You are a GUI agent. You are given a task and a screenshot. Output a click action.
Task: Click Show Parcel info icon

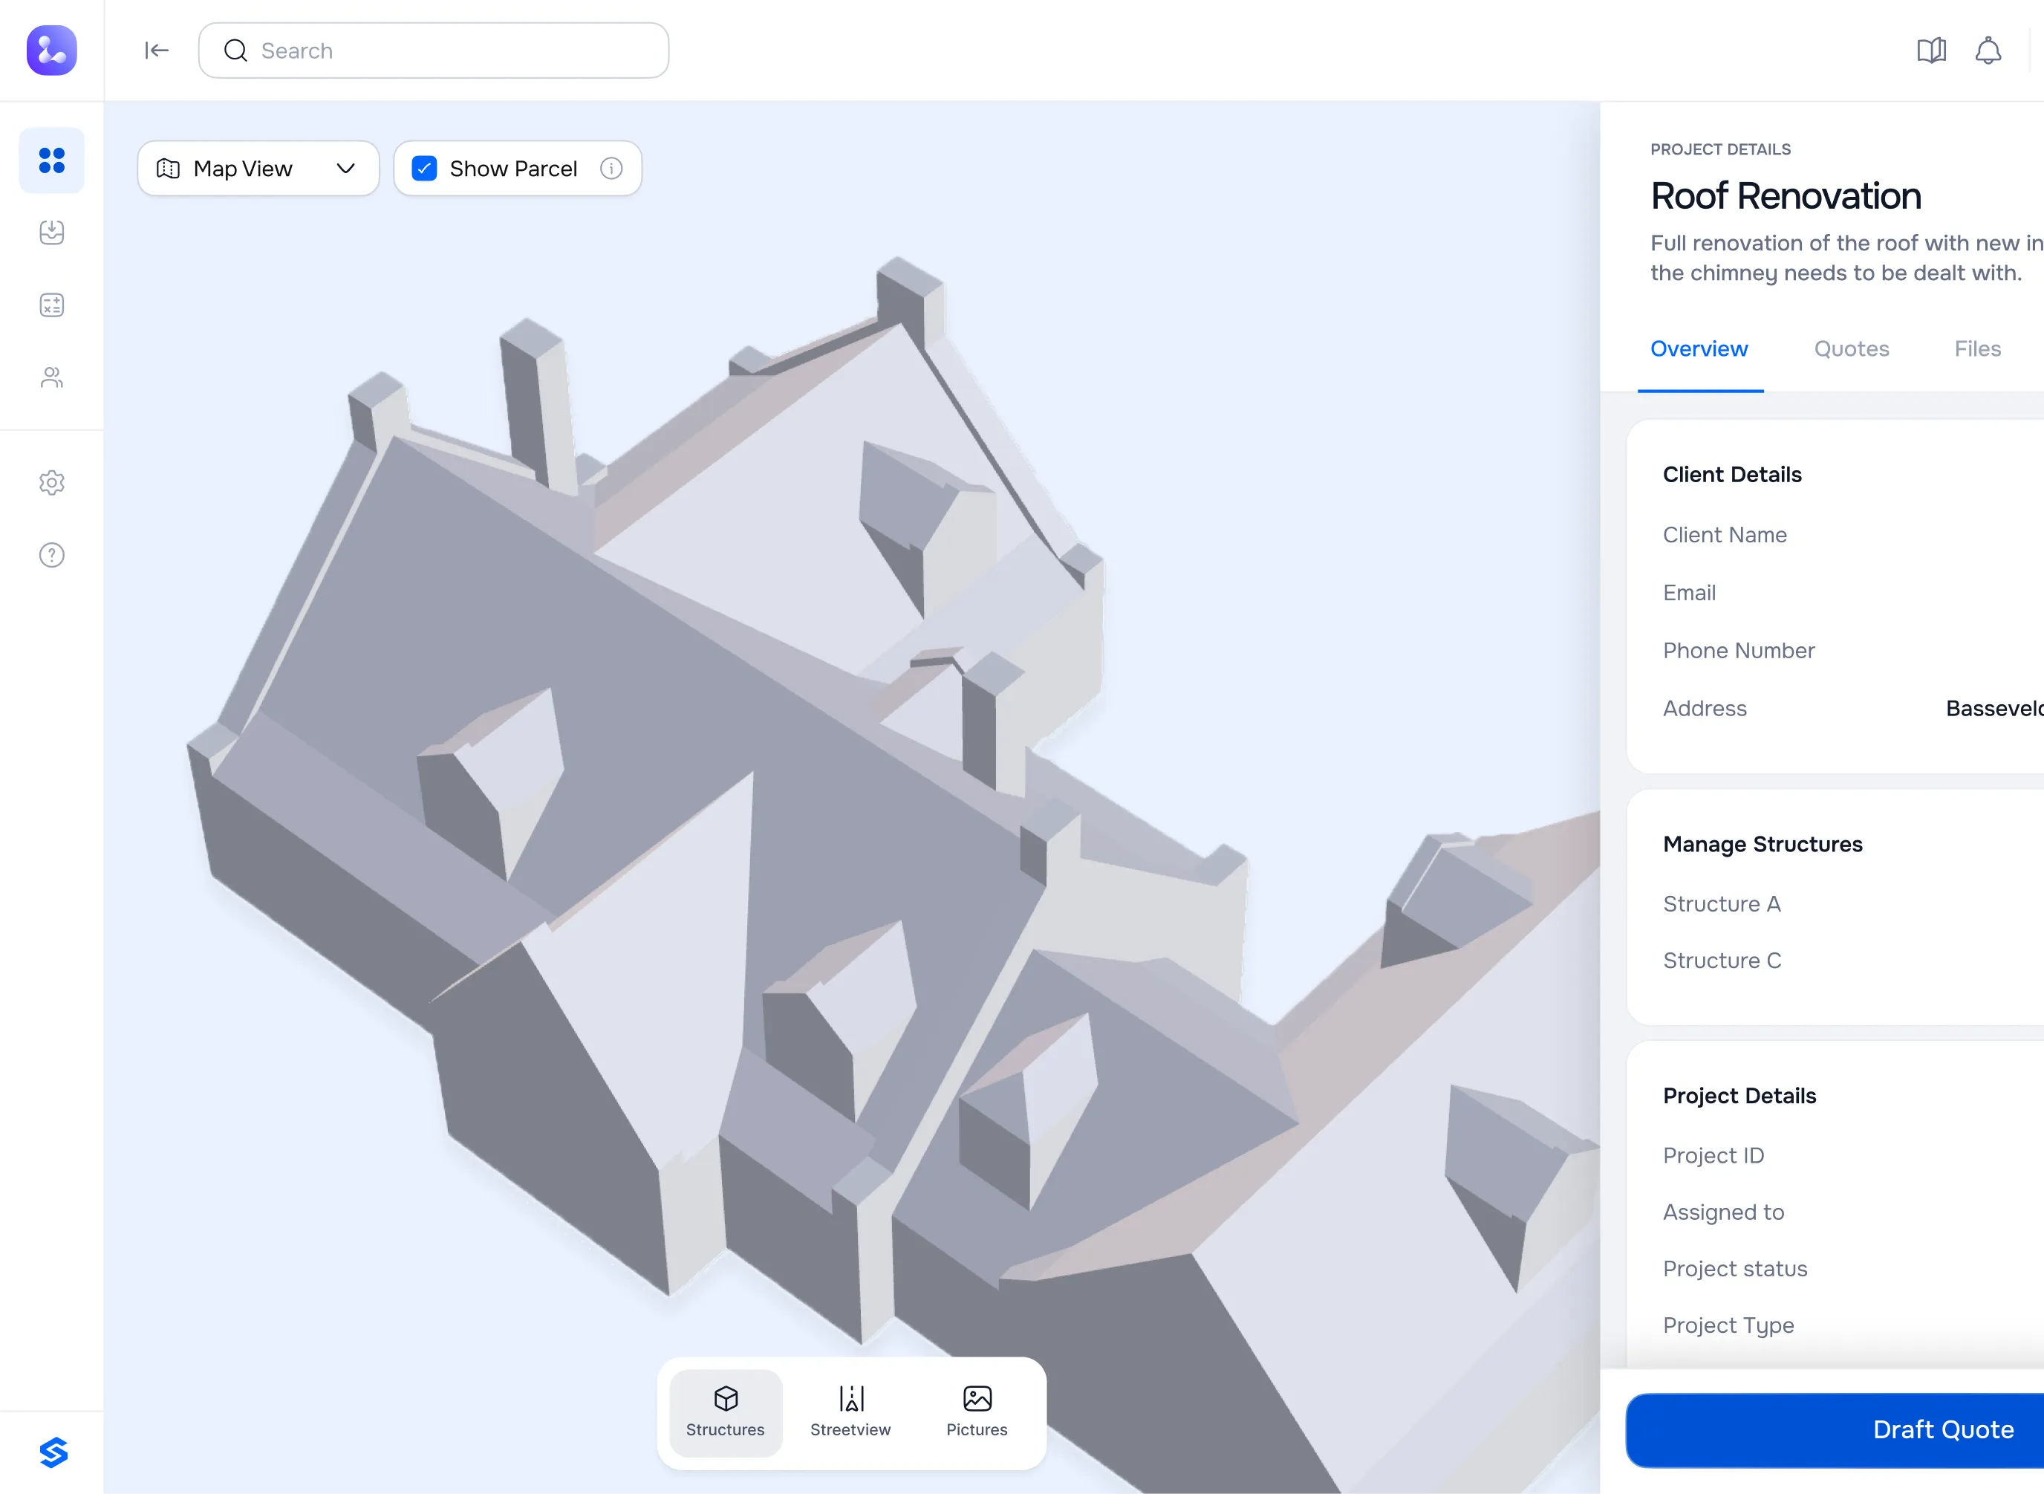point(611,168)
